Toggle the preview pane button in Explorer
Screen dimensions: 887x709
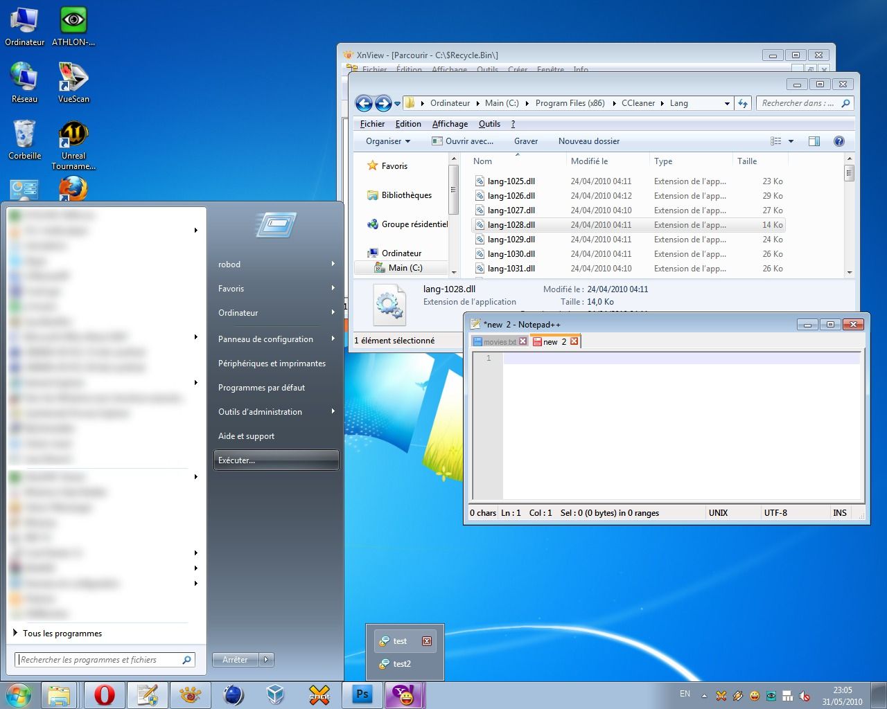[814, 141]
